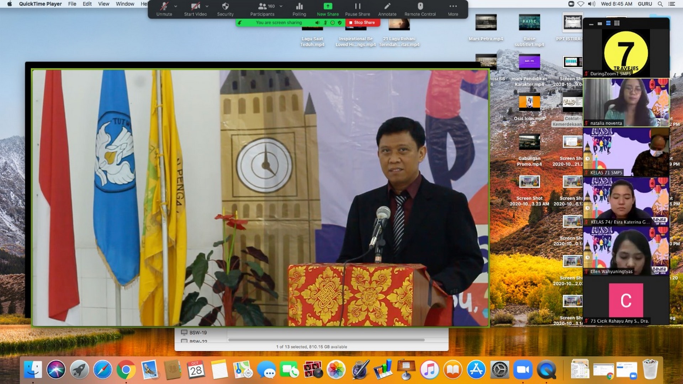
Task: Open the View menu in menu bar
Action: (104, 4)
